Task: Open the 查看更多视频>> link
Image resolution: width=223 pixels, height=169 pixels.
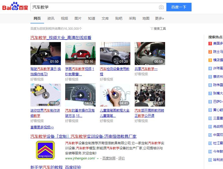Action: pos(42,127)
